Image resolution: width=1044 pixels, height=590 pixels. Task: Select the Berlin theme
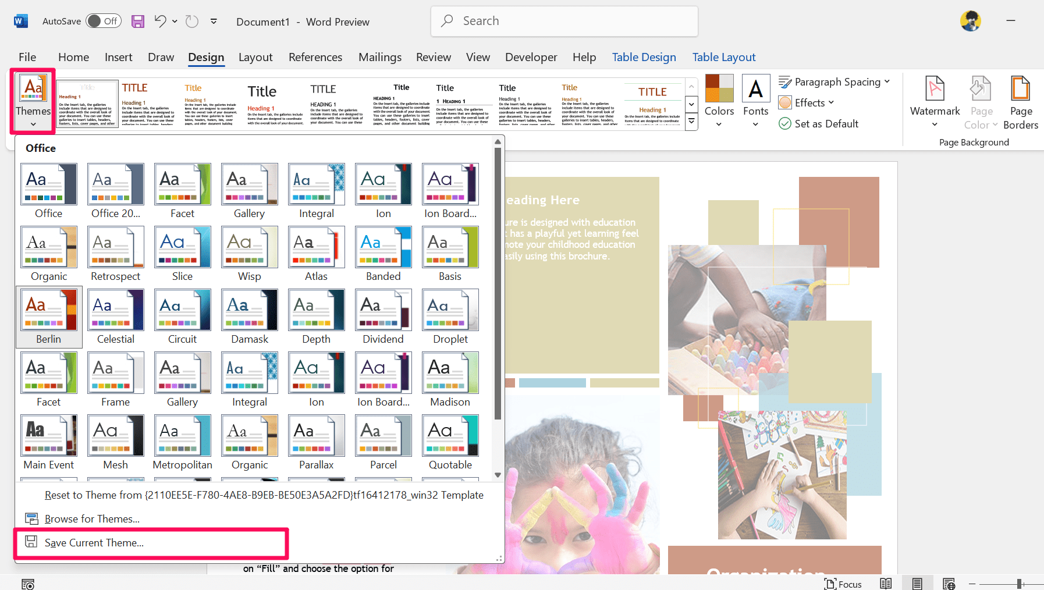click(x=49, y=317)
